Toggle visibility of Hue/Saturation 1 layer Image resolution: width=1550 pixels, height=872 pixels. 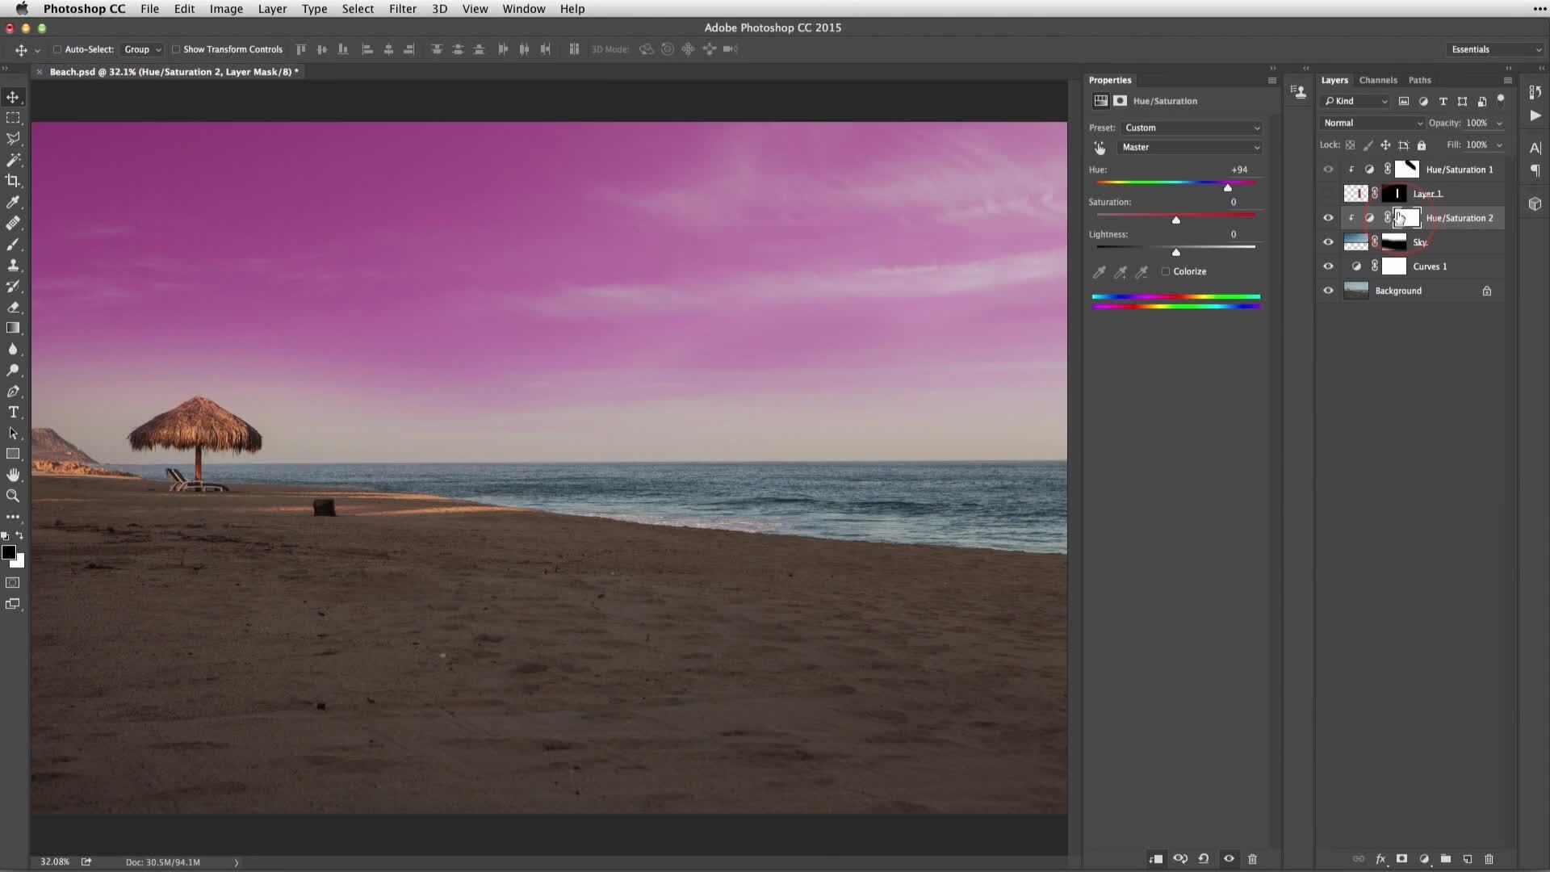1329,170
